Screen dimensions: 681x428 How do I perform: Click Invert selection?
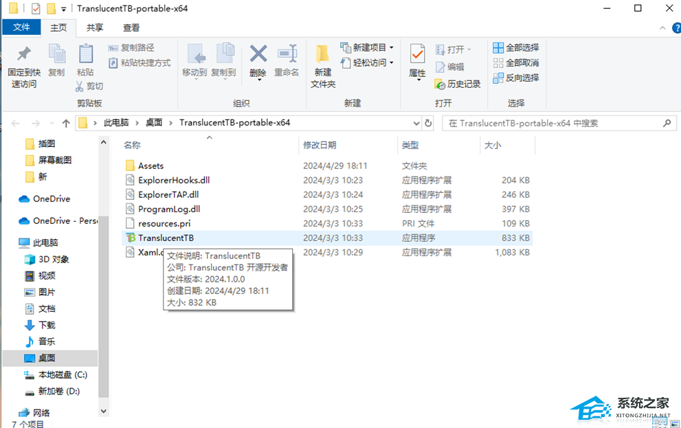516,78
